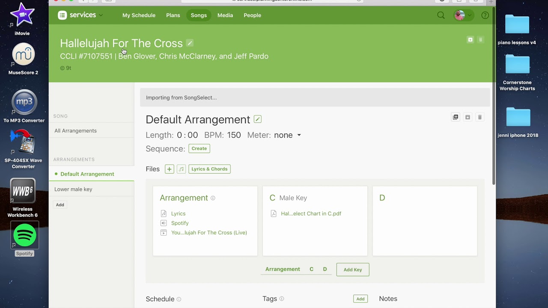Click info icon next to Arrangement heading

[x=213, y=198]
